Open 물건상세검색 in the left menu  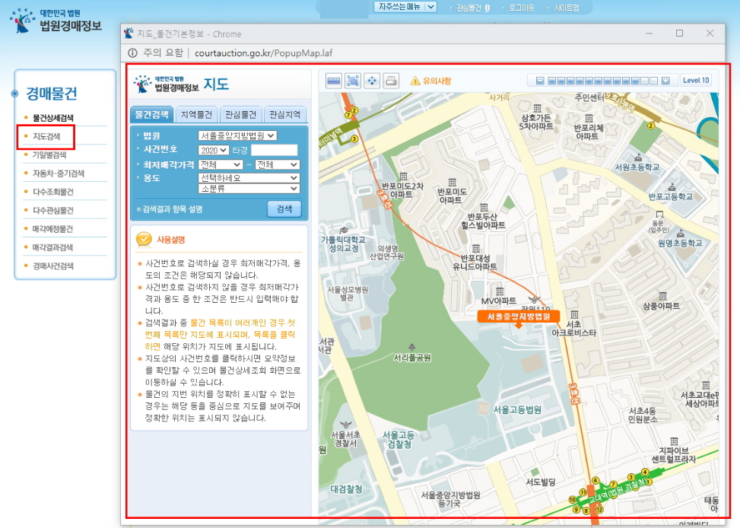[53, 118]
